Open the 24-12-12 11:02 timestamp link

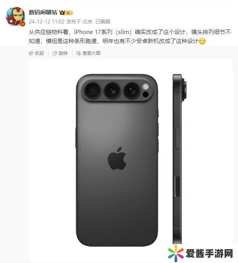(x=46, y=22)
